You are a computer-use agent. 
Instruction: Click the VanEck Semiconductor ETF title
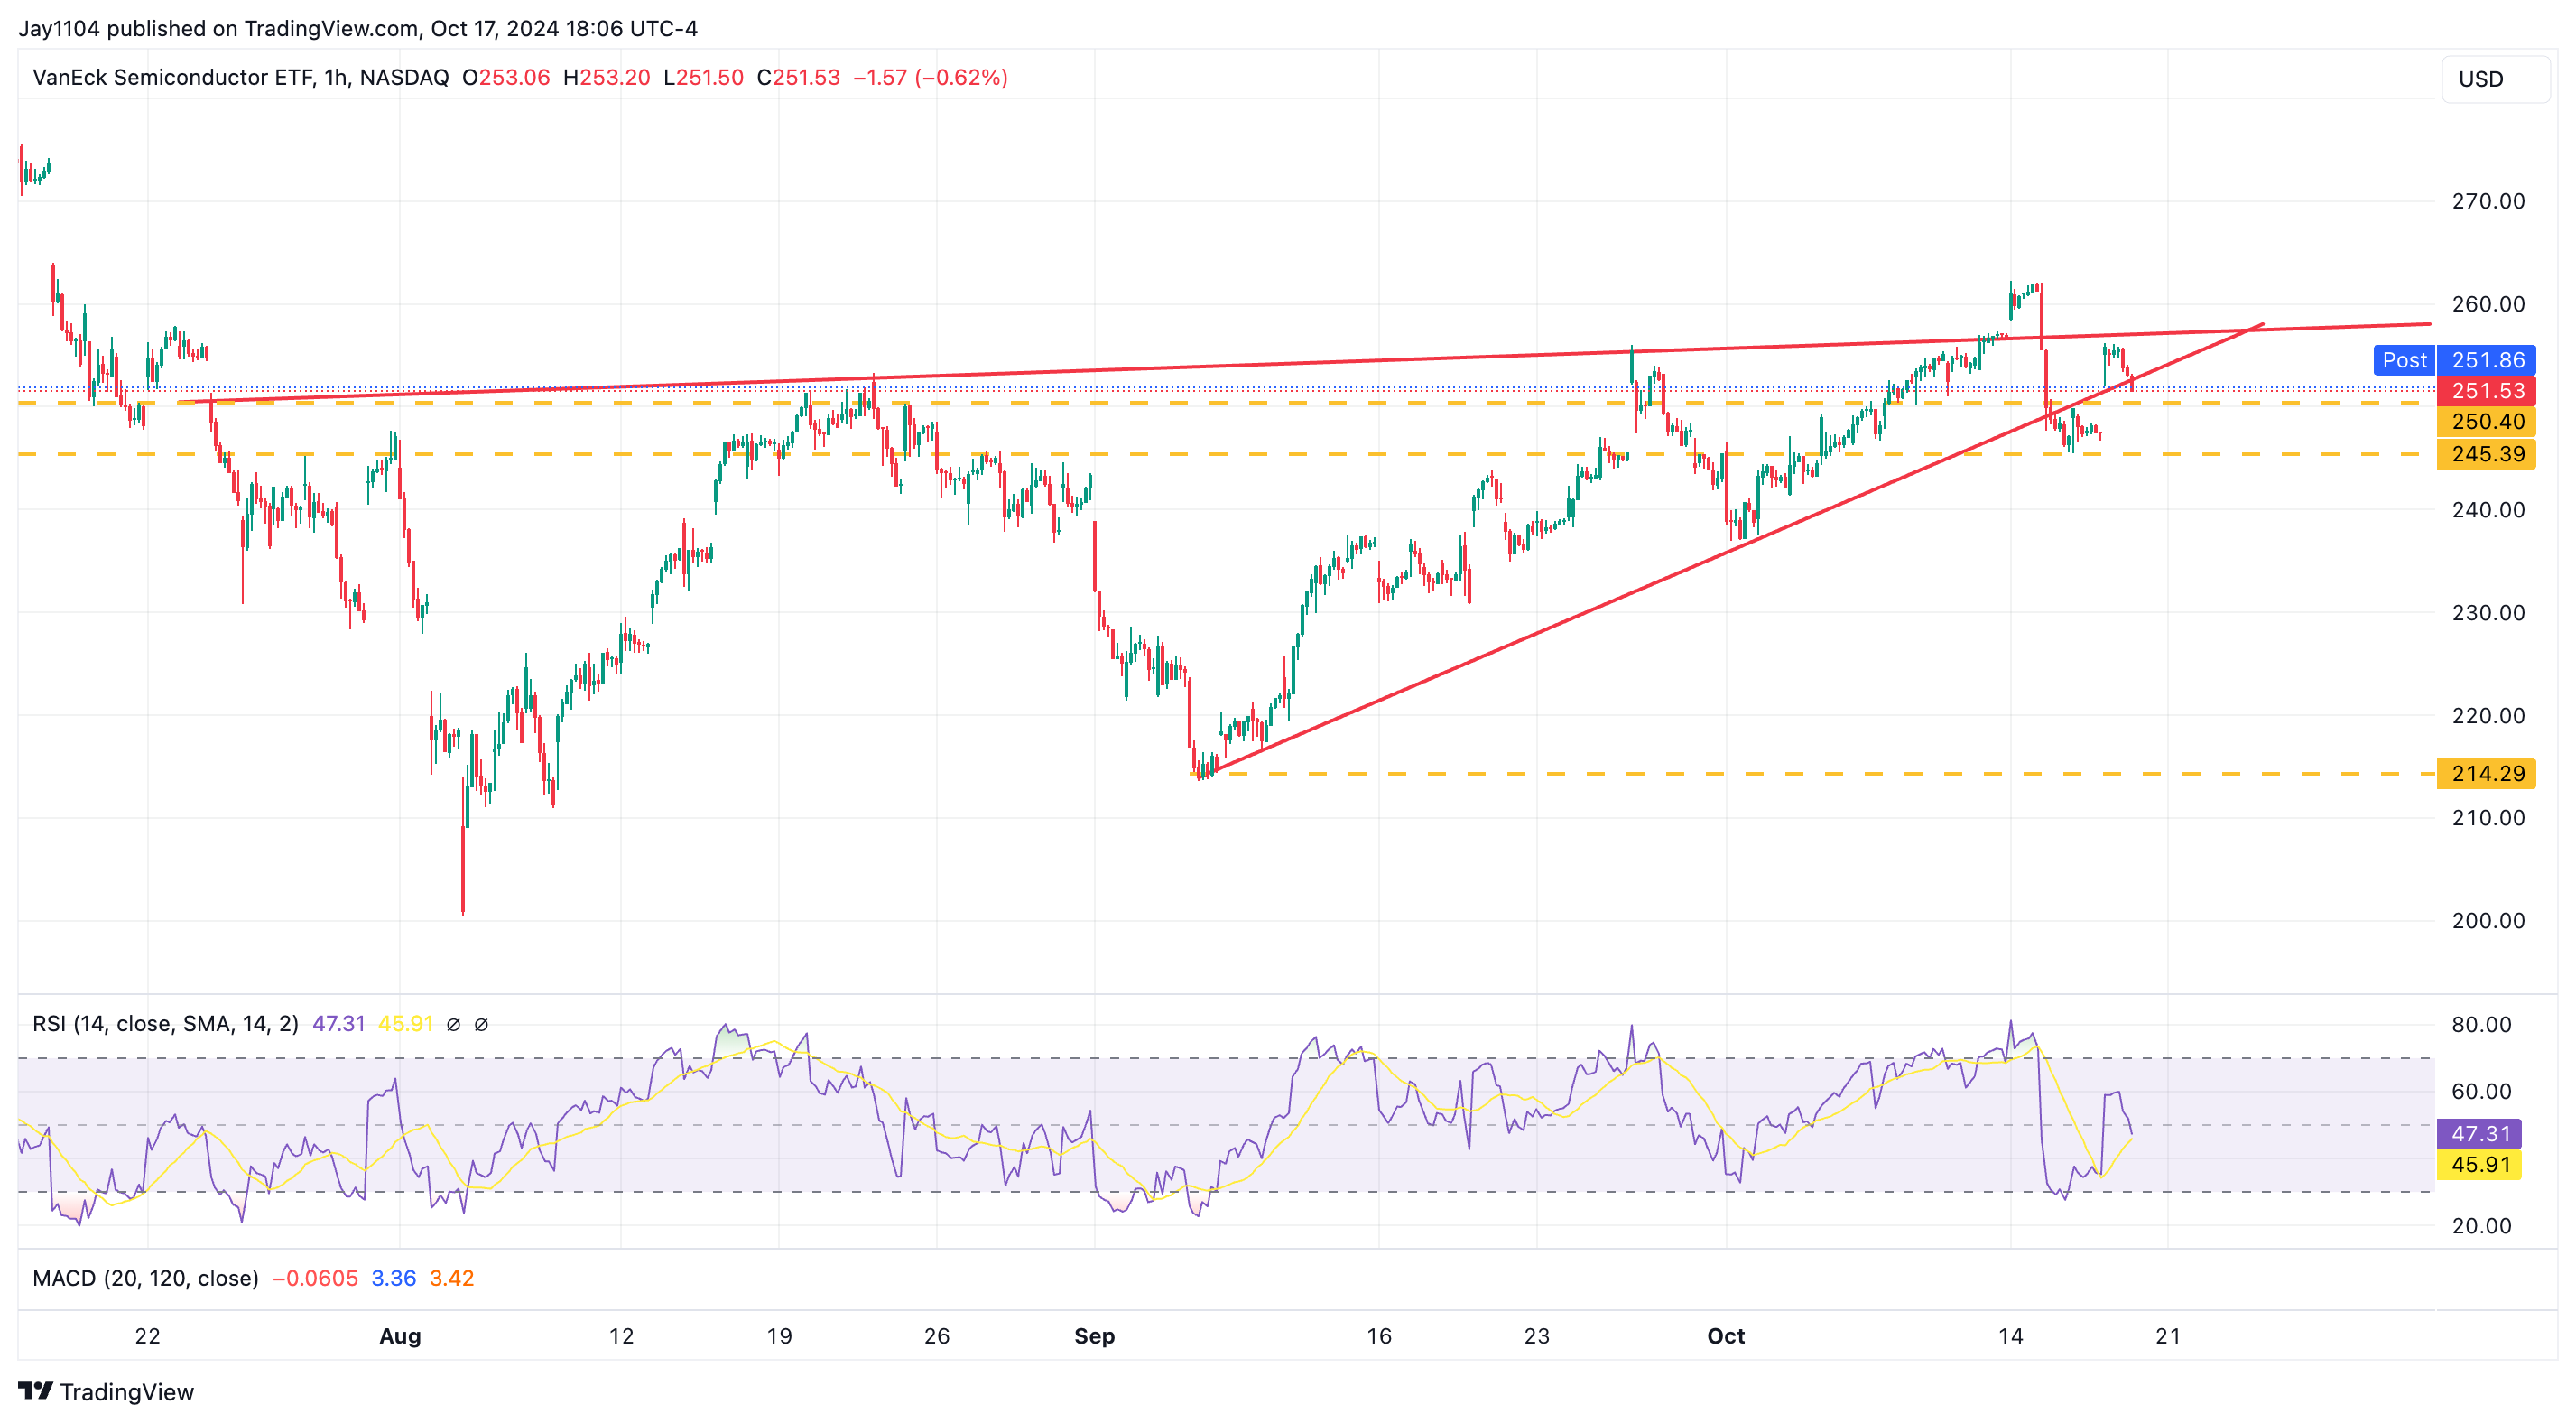pyautogui.click(x=173, y=77)
